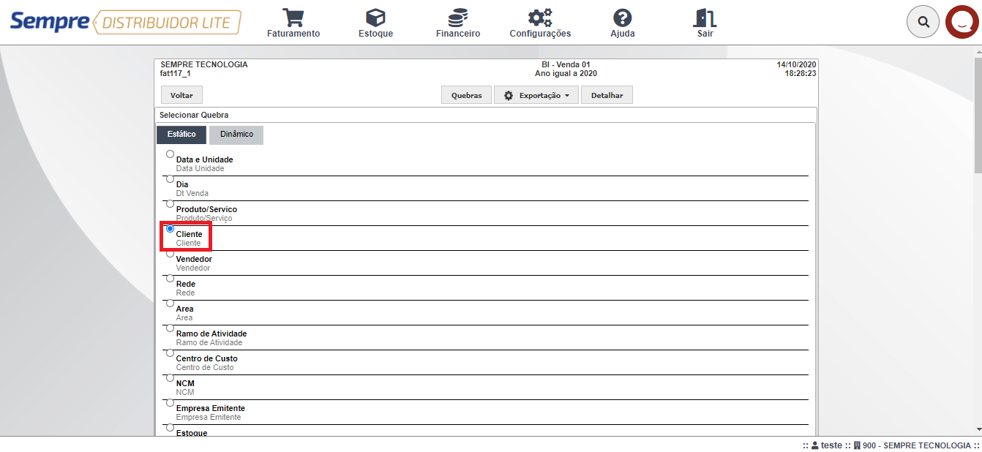Click the Voltar button

point(181,95)
